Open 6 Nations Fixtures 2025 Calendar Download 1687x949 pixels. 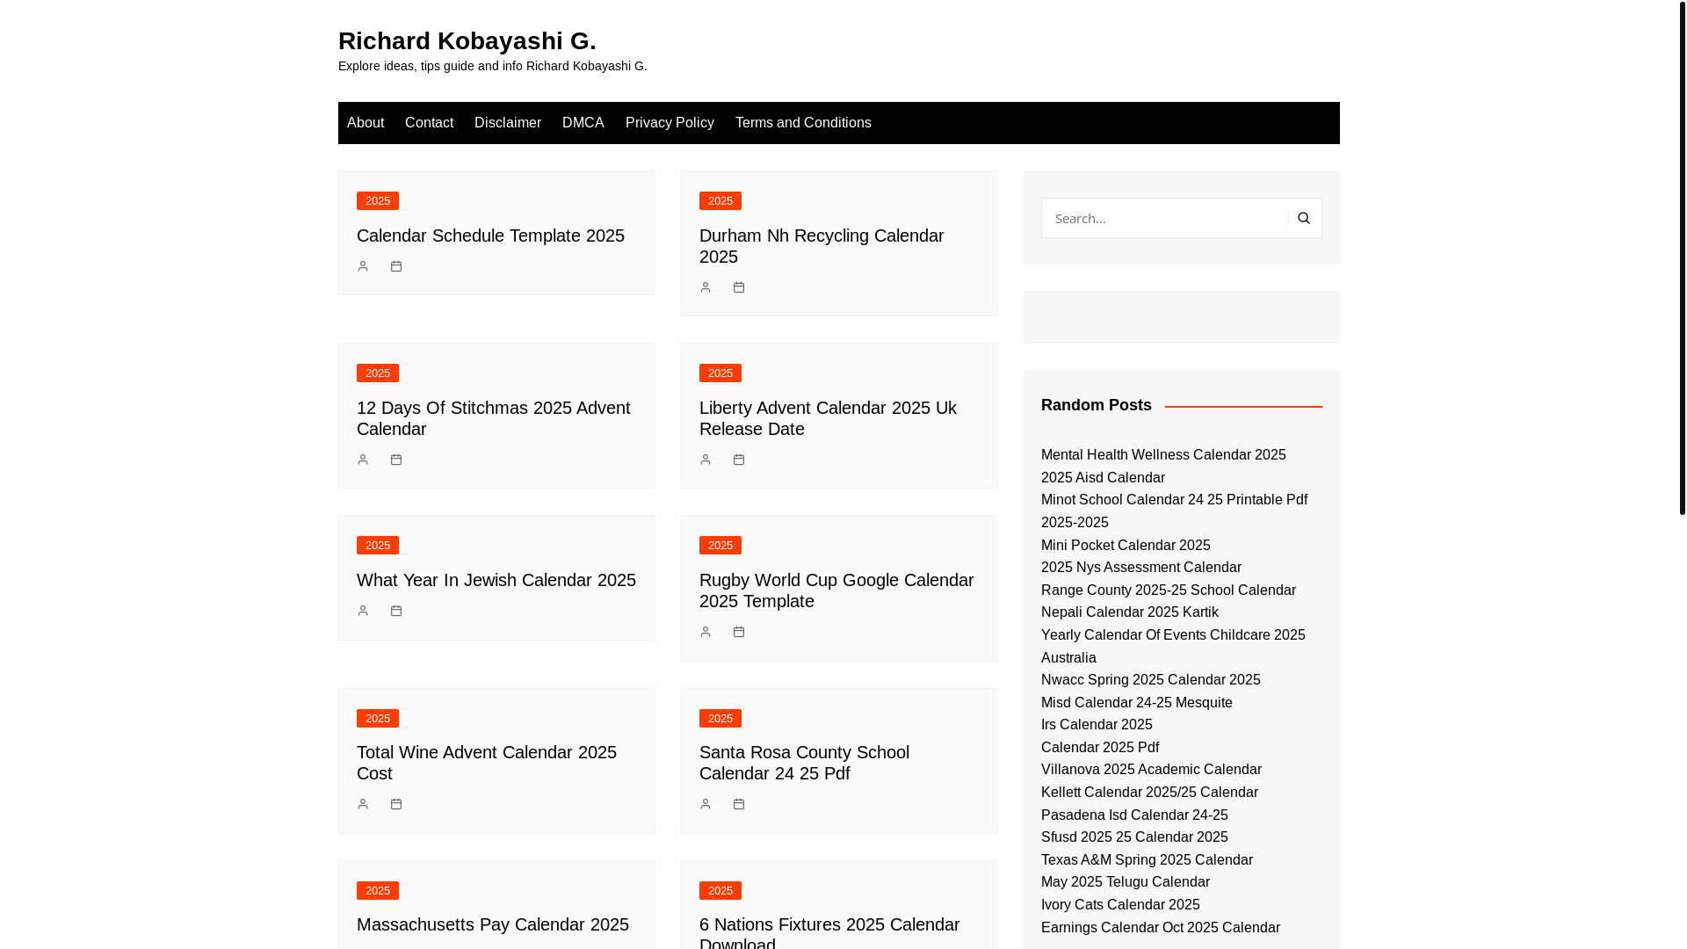click(x=829, y=931)
